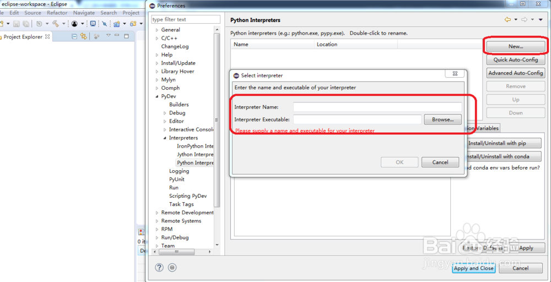Image resolution: width=551 pixels, height=282 pixels.
Task: Open the Navigate menu
Action: pos(84,13)
